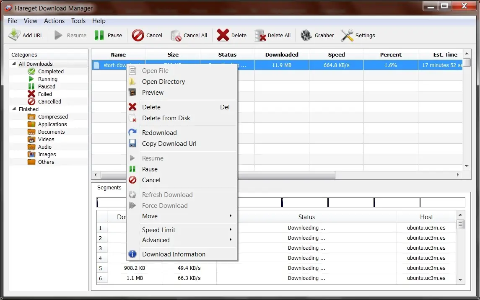Open Settings from the toolbar
This screenshot has height=300, width=480.
(x=358, y=35)
